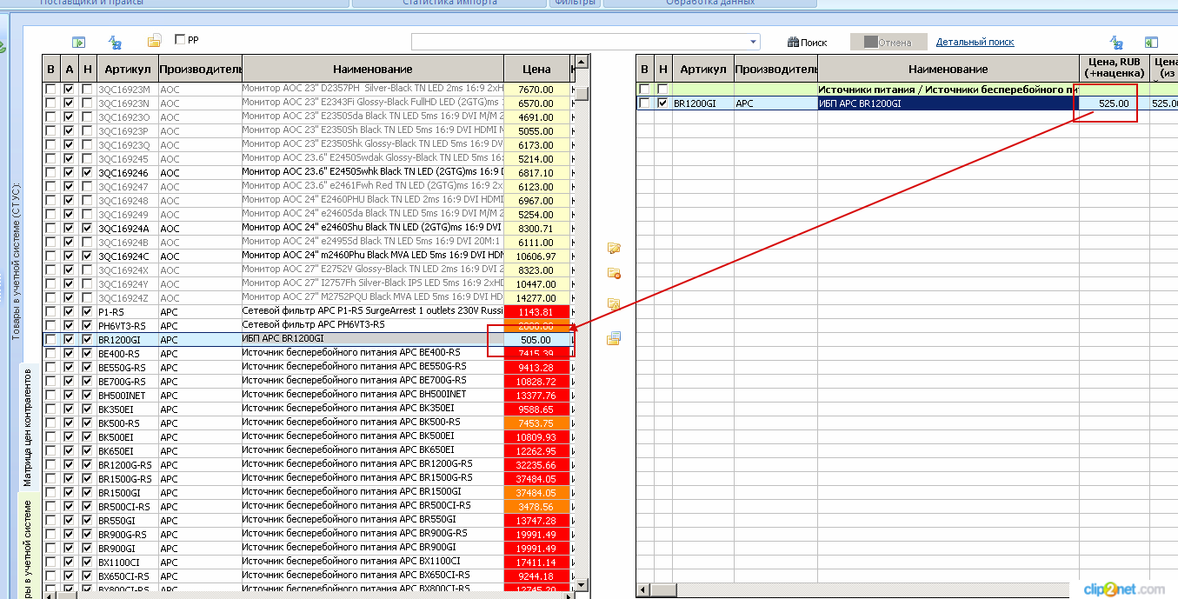This screenshot has height=599, width=1178.
Task: Click the font/translate icon in left panel toolbar
Action: click(x=115, y=42)
